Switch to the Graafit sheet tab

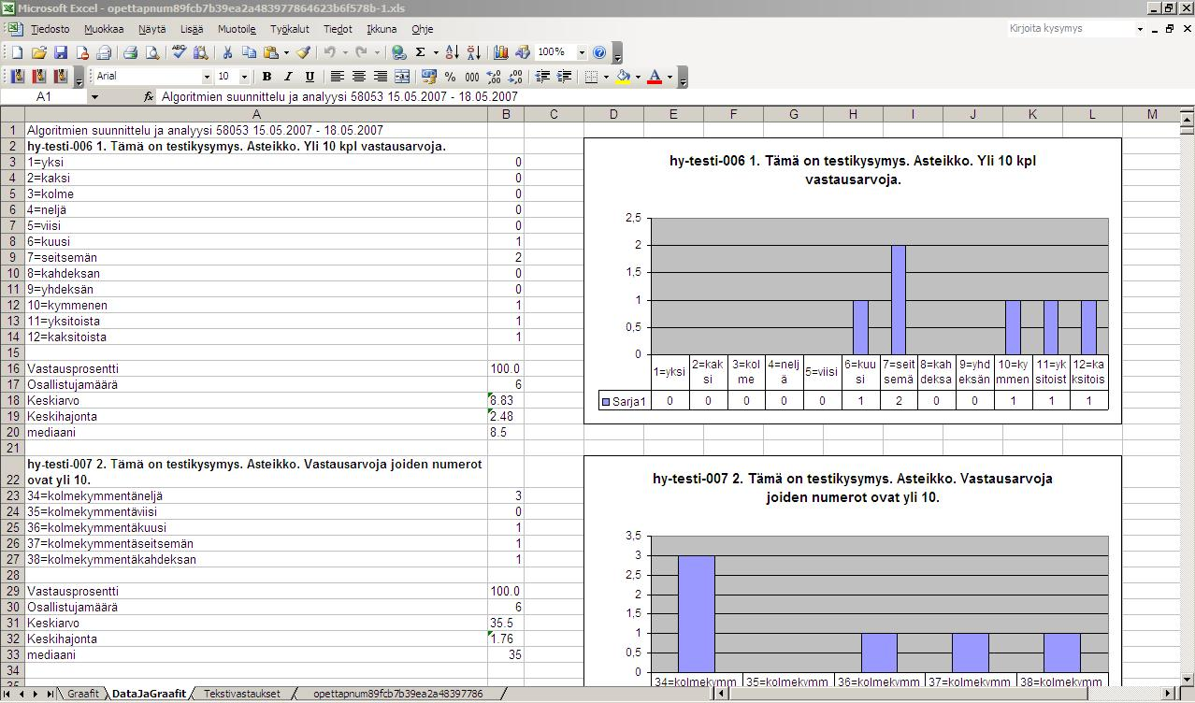click(82, 694)
